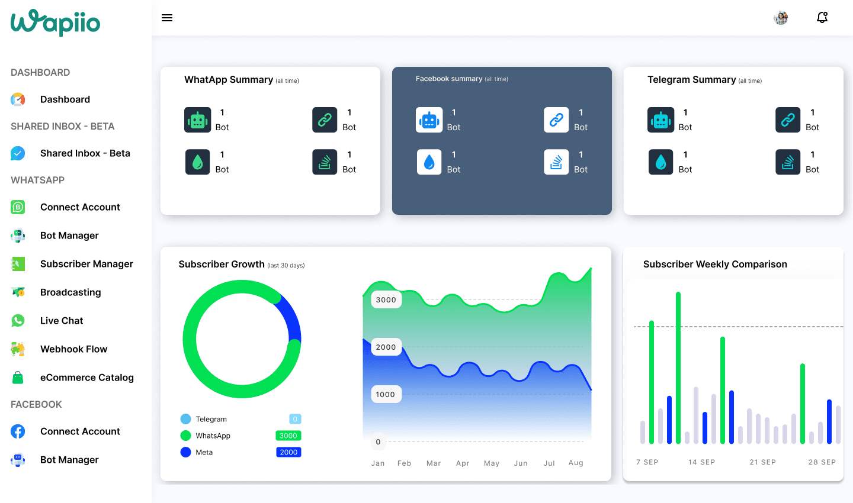This screenshot has width=853, height=503.
Task: Click the WhatApp Summary heading
Action: point(229,80)
